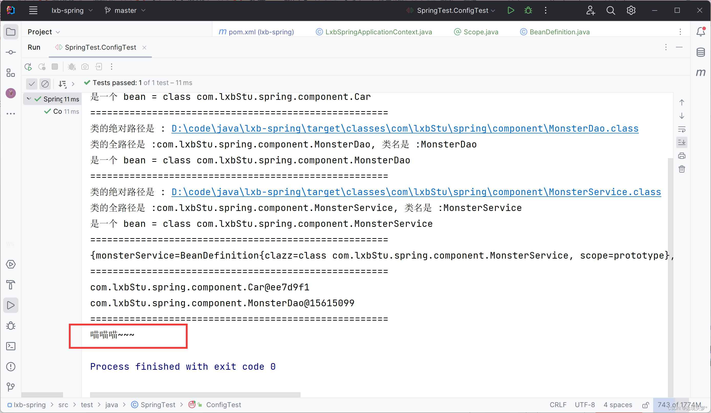The width and height of the screenshot is (711, 413).
Task: Open Structure tool window icon
Action: [x=11, y=73]
